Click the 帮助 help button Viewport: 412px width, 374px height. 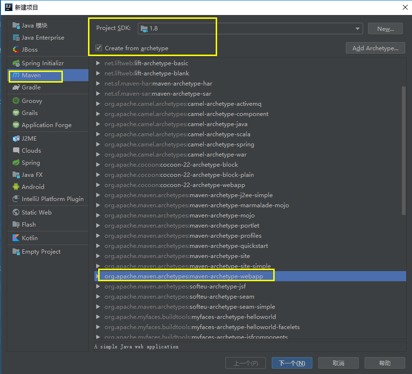coord(384,363)
